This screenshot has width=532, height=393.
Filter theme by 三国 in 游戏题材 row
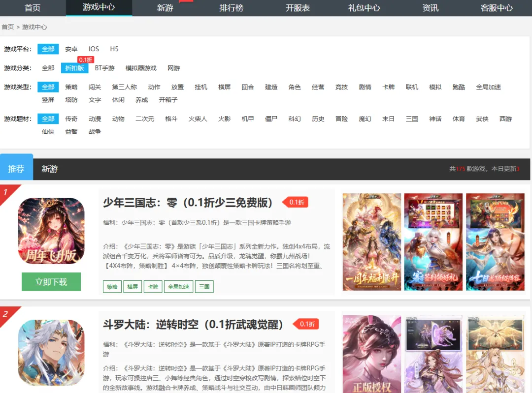click(x=412, y=119)
